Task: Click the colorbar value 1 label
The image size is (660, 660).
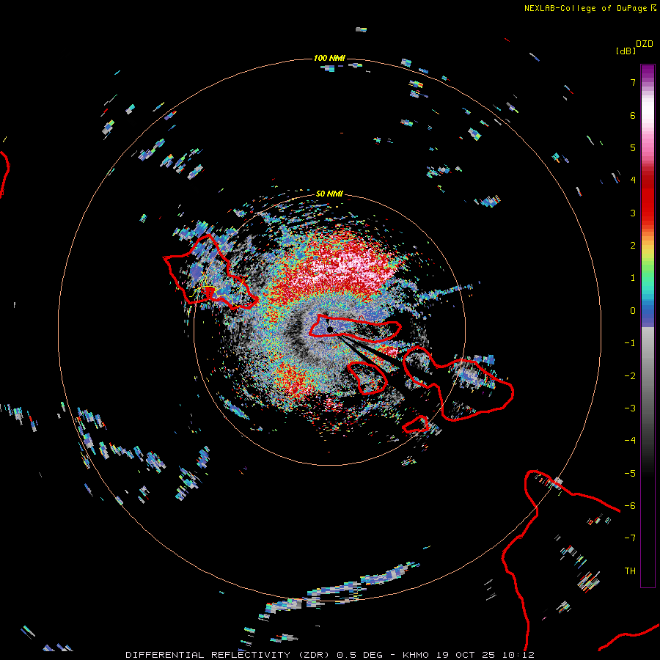Action: (633, 278)
